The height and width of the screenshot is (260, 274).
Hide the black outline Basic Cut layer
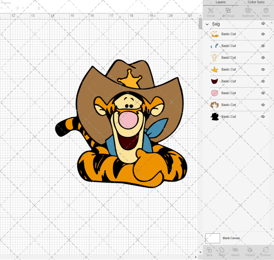263,117
